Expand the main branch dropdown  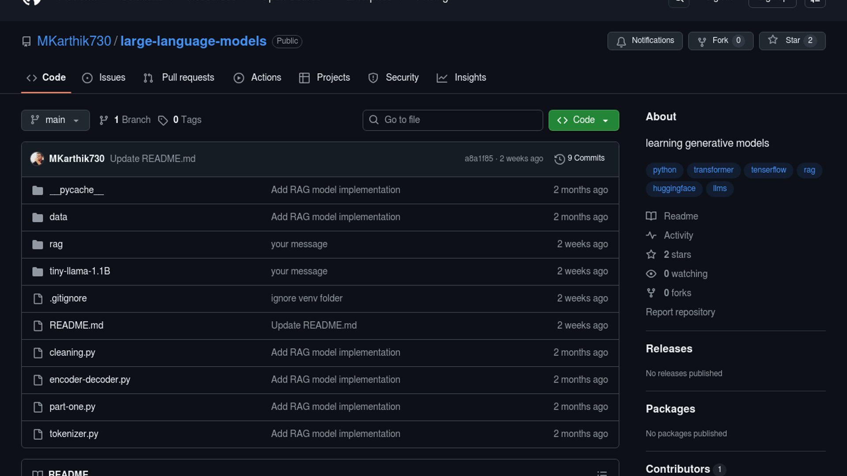tap(55, 120)
